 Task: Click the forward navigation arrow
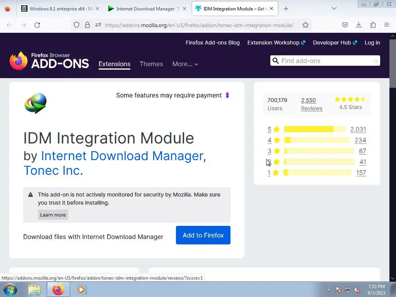click(23, 25)
